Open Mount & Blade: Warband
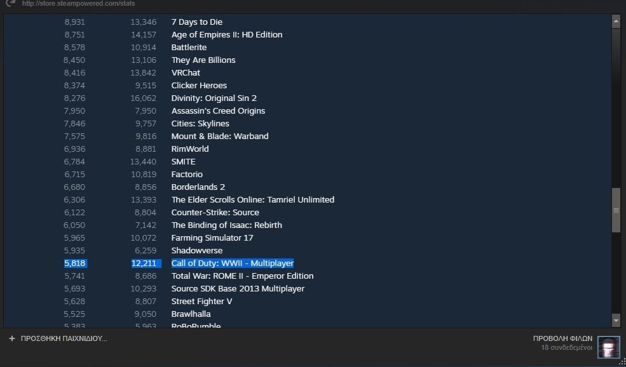Image resolution: width=626 pixels, height=367 pixels. coord(220,137)
